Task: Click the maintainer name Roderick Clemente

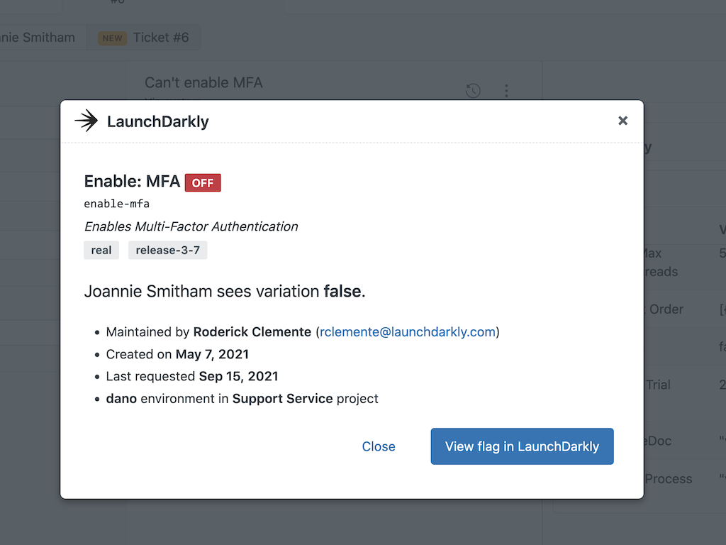Action: (252, 332)
